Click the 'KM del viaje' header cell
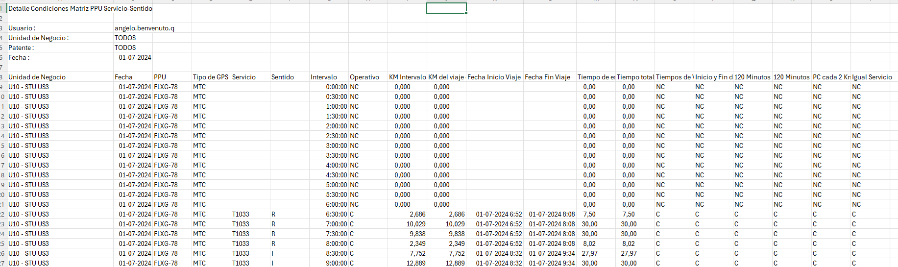This screenshot has width=898, height=267. tap(446, 77)
